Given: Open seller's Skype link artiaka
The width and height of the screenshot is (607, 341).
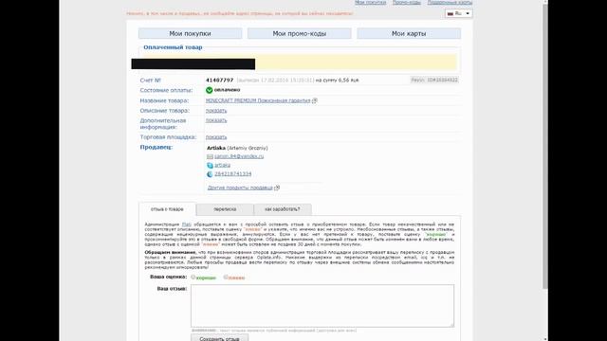Looking at the screenshot, I should (222, 166).
